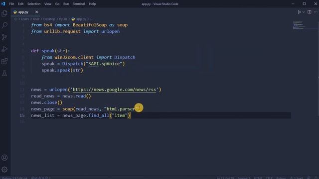This screenshot has height=179, width=319.
Task: Open the Testing flask view
Action: coord(4,73)
